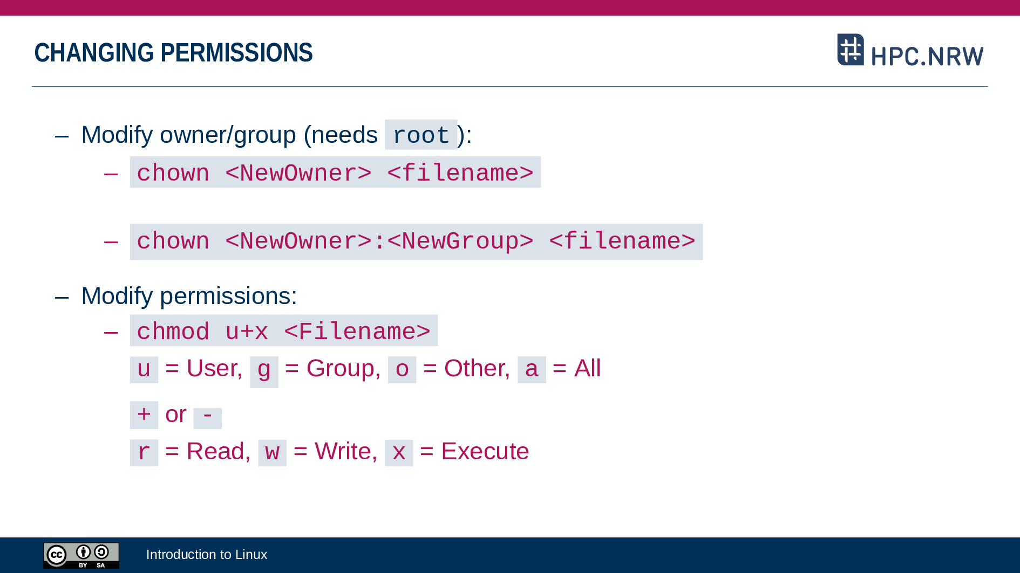Click the "root" code box
Viewport: 1020px width, 573px height.
tap(421, 135)
